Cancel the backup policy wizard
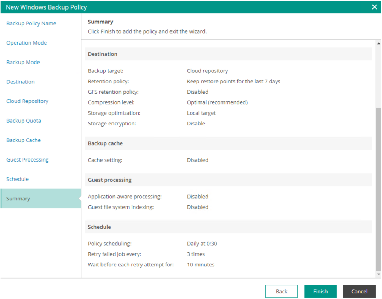The height and width of the screenshot is (299, 382). click(x=359, y=291)
